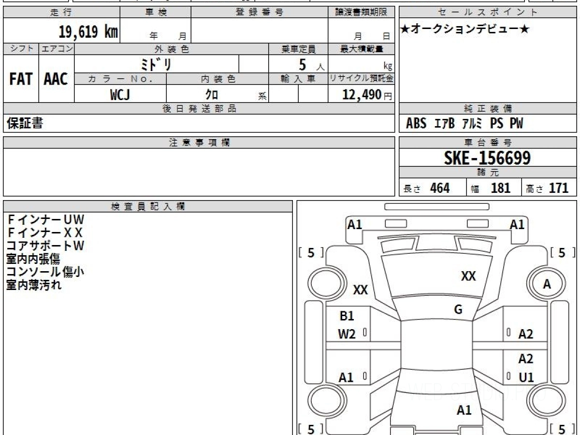Click the G mark on the windshield
The width and height of the screenshot is (580, 435).
[458, 310]
